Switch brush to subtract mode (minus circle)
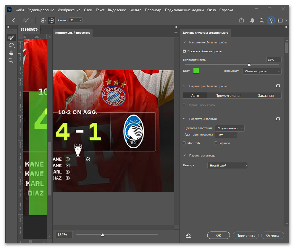Viewport: 294px width, 248px height. point(51,20)
